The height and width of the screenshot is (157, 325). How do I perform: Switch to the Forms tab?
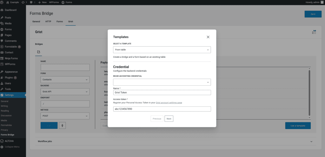pyautogui.click(x=60, y=21)
